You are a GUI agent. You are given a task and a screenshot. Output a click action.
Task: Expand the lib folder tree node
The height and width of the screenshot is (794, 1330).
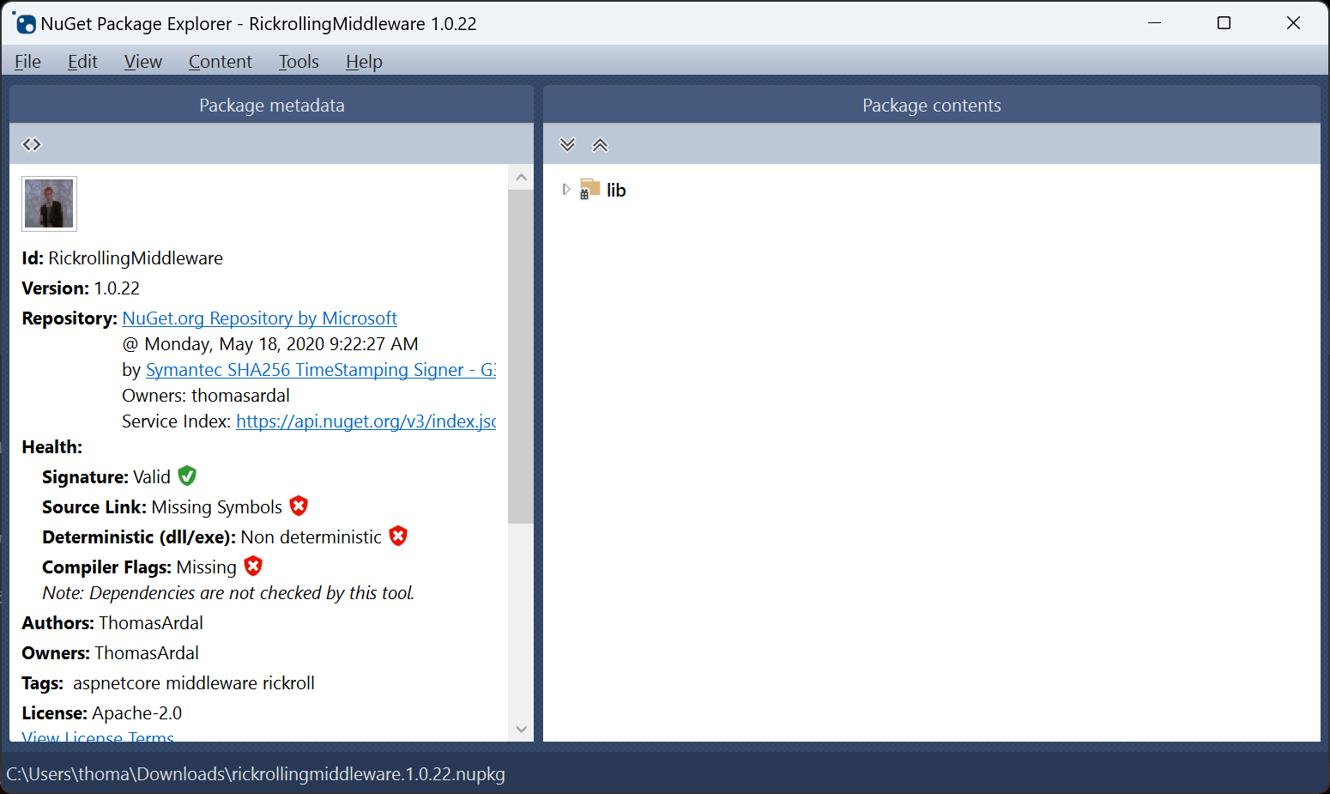coord(565,189)
